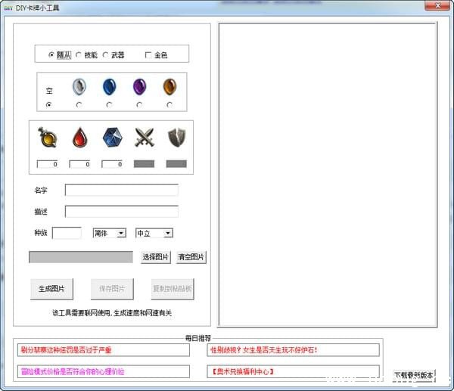
Task: Enable the 金色 checkbox
Action: point(148,54)
